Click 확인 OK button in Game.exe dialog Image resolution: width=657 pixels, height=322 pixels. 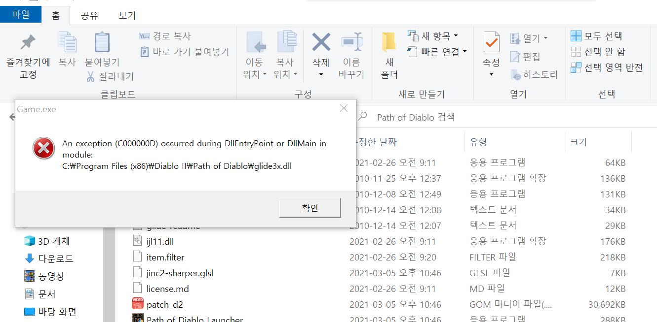tap(310, 208)
